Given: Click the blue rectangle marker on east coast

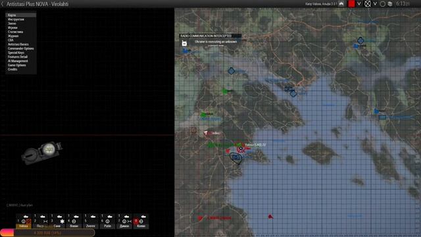Looking at the screenshot, I should (382, 117).
